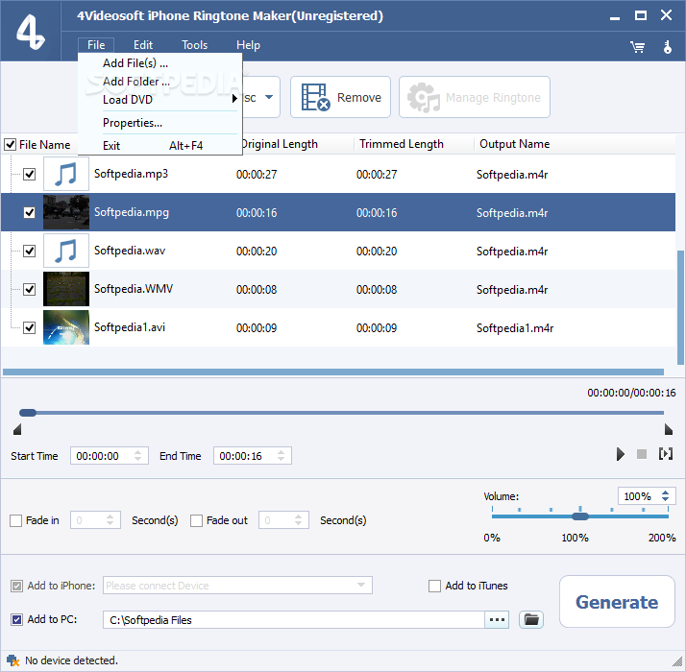Enable the Fade out checkbox
This screenshot has height=672, width=686.
coord(196,520)
